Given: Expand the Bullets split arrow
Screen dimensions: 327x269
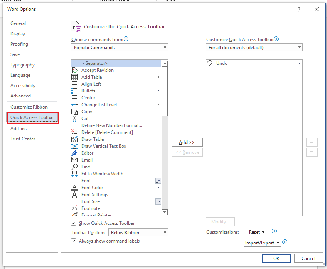Looking at the screenshot, I should click(158, 91).
